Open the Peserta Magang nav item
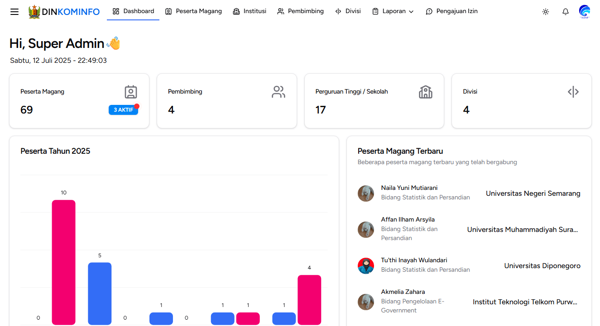Viewport: 600px width, 326px height. coord(193,11)
